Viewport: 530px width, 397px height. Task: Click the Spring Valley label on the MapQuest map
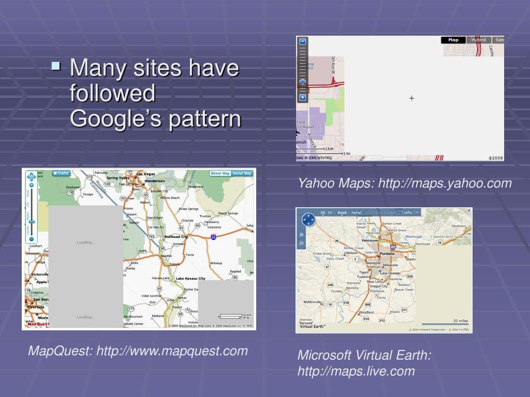[x=118, y=178]
